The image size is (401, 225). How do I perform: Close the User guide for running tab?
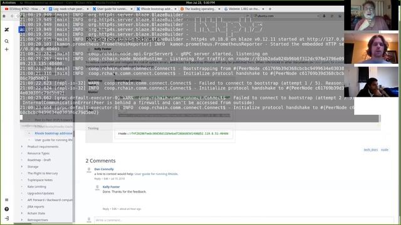coord(132,9)
